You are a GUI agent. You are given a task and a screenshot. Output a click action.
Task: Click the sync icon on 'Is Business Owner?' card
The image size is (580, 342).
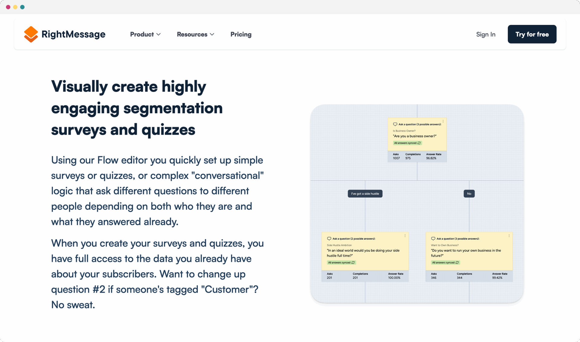[419, 143]
